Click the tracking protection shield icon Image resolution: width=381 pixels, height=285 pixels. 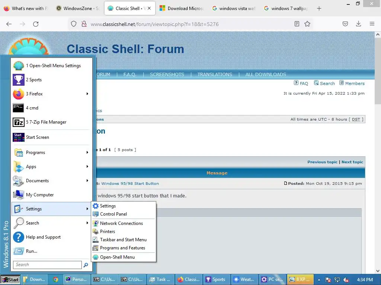coord(74,24)
